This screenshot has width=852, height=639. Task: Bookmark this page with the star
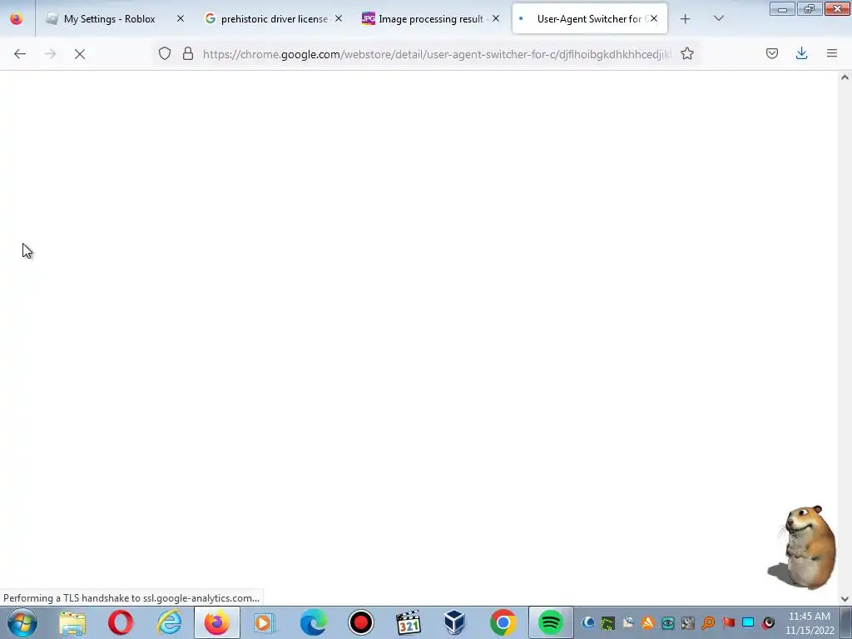coord(686,54)
